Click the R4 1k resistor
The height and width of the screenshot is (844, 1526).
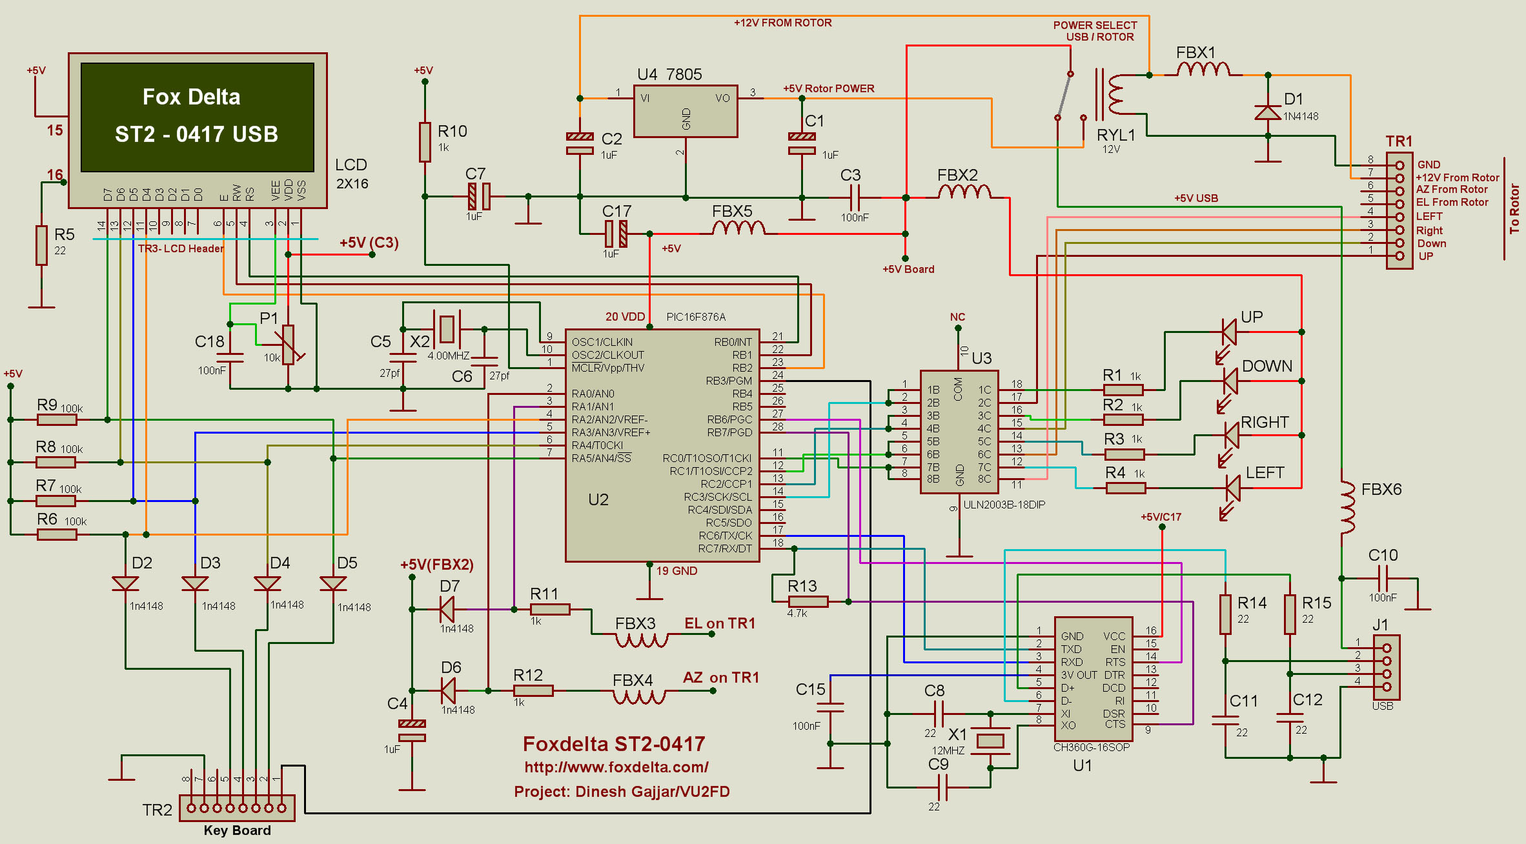pos(1126,488)
